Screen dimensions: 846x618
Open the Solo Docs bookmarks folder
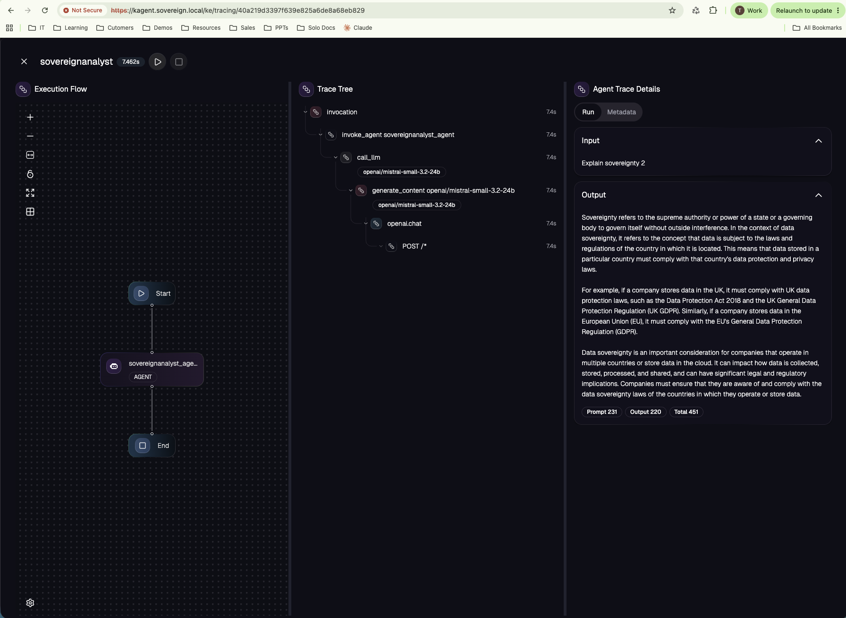pyautogui.click(x=316, y=28)
